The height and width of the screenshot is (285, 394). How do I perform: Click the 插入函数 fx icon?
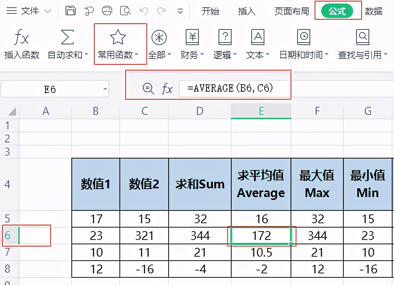[21, 37]
